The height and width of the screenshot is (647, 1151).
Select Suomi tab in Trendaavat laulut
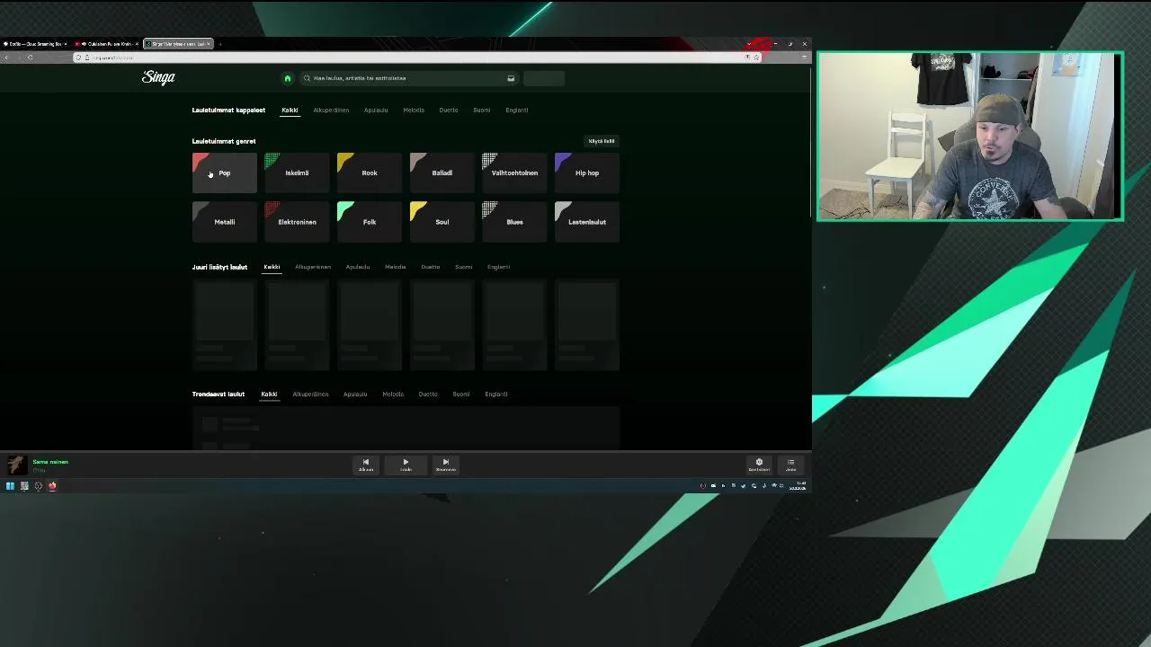pos(461,394)
